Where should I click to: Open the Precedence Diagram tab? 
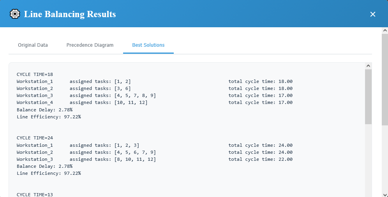pyautogui.click(x=90, y=45)
